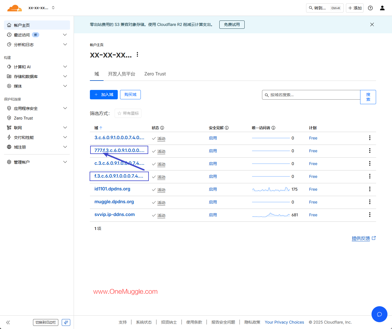Switch to the 开发人员平台 tab

121,74
